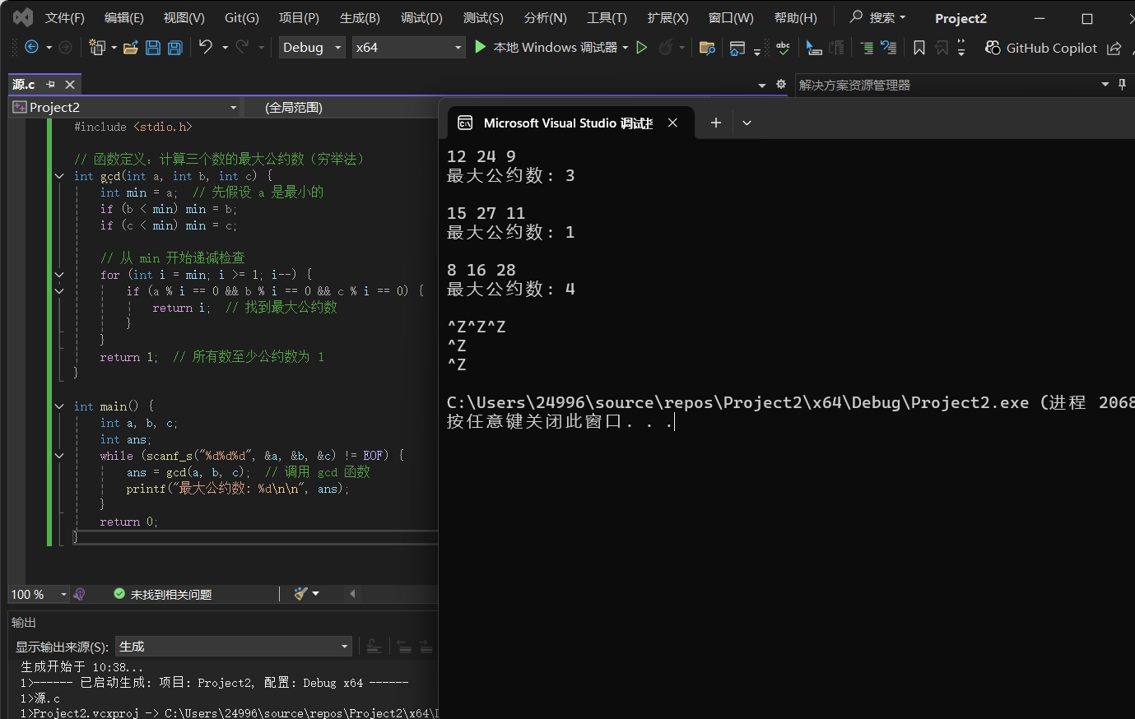Image resolution: width=1135 pixels, height=719 pixels.
Task: Collapse the while loop code block
Action: pyautogui.click(x=59, y=456)
